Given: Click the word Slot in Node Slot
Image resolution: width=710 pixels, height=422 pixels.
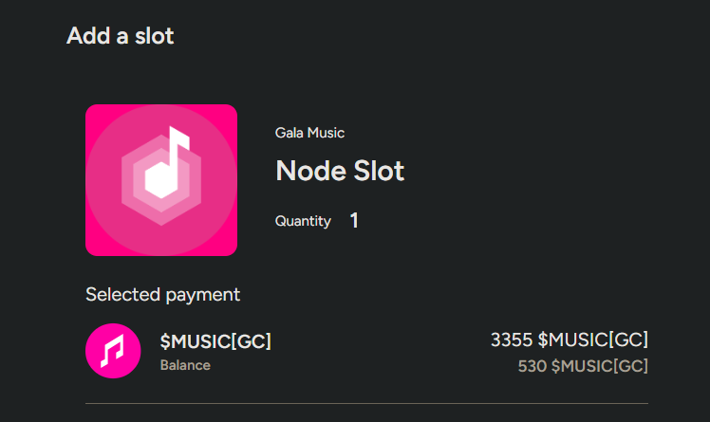Looking at the screenshot, I should pyautogui.click(x=379, y=171).
